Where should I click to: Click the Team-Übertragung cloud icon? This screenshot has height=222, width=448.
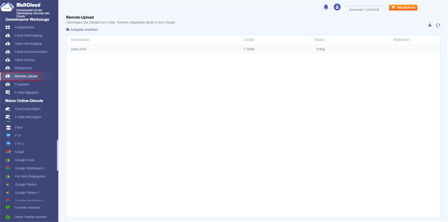click(x=8, y=44)
